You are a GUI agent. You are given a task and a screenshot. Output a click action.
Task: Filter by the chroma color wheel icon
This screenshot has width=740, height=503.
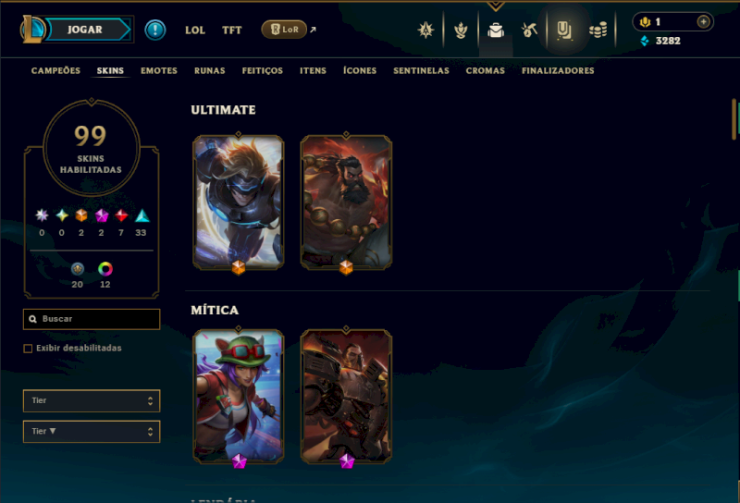click(105, 269)
